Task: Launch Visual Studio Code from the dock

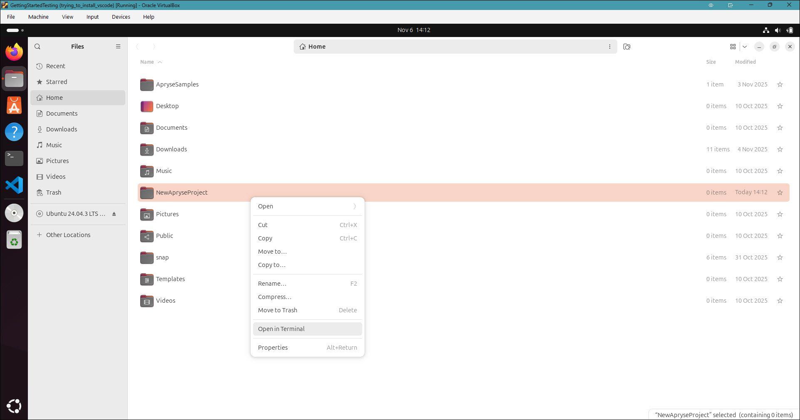Action: 14,185
